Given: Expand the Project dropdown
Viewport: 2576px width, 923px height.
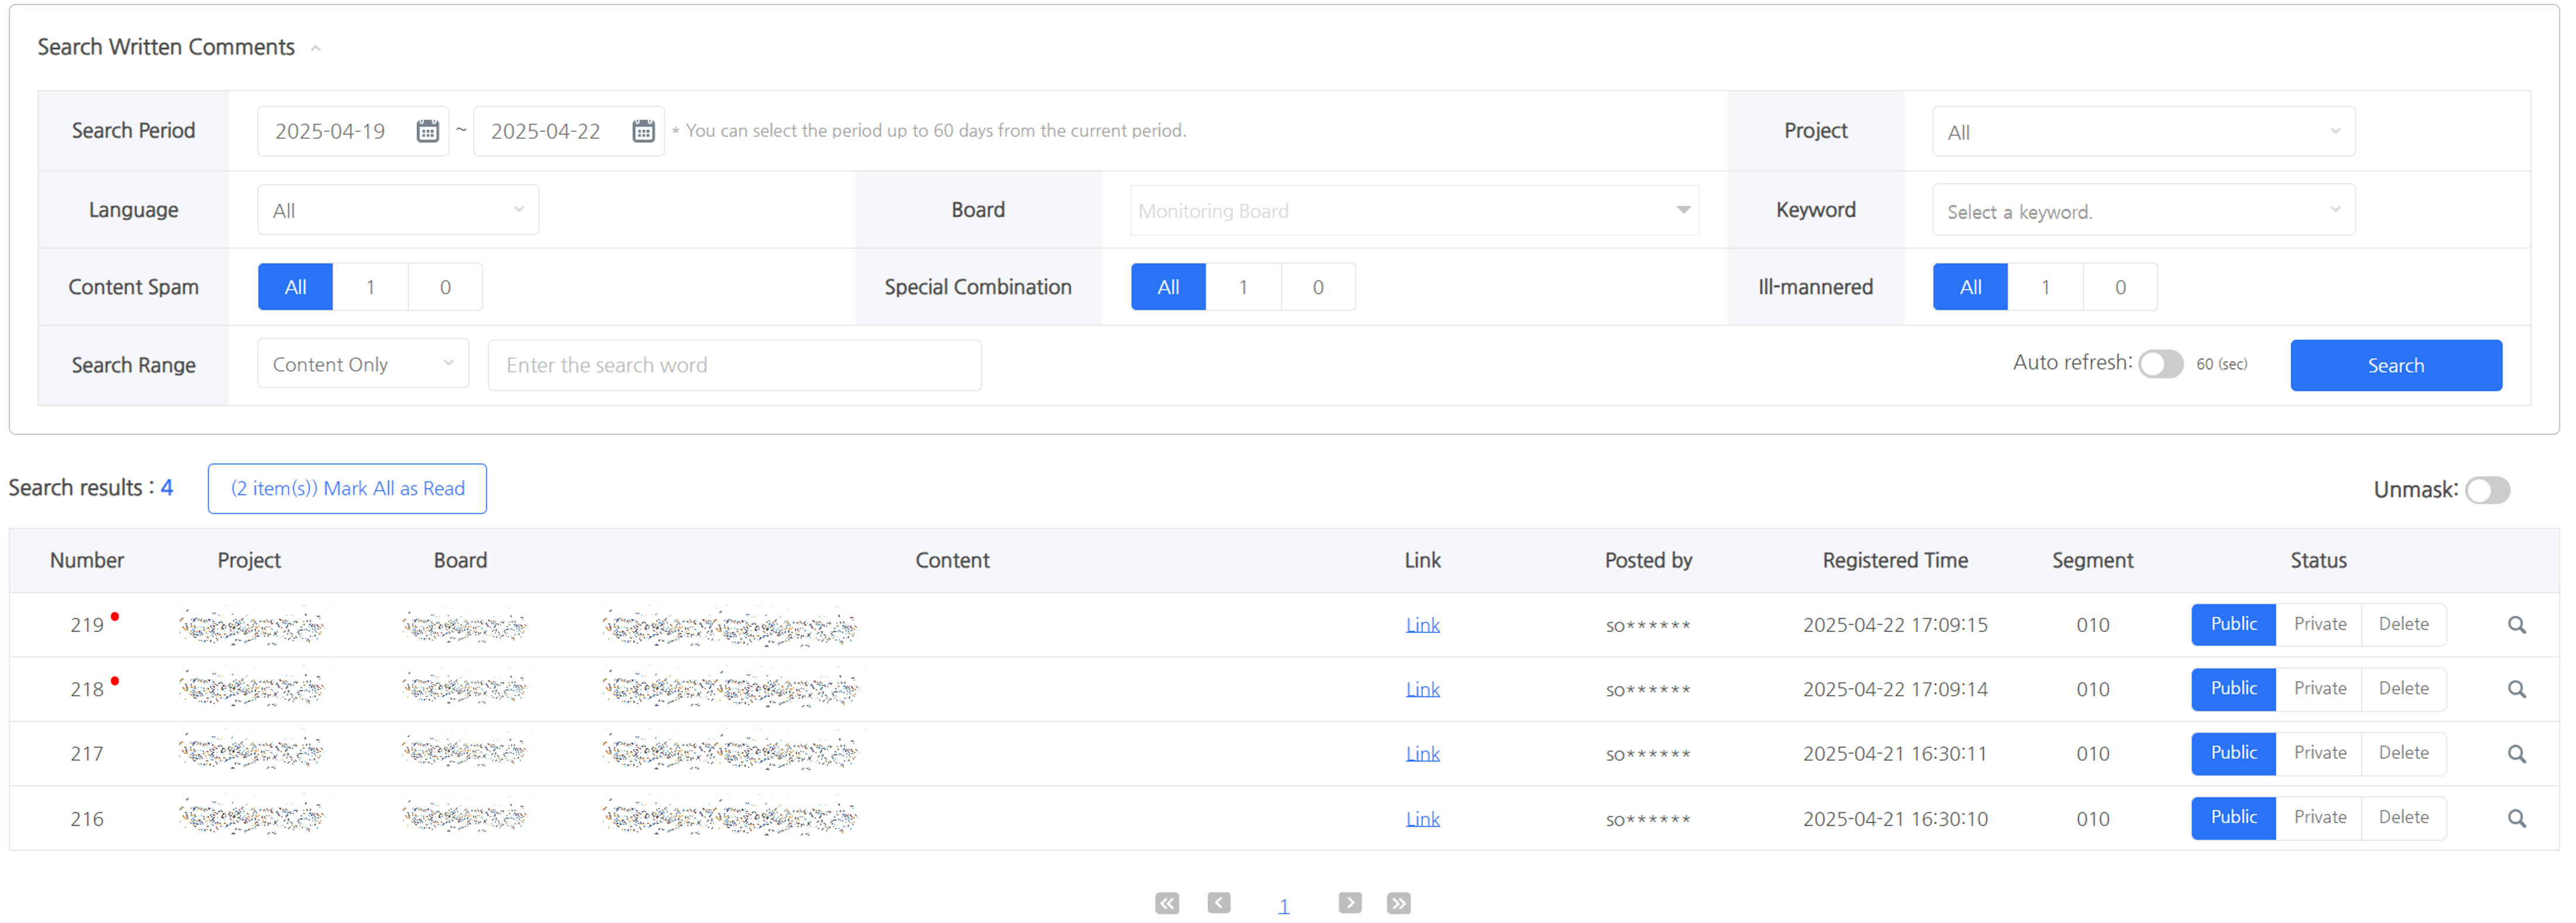Looking at the screenshot, I should [x=2142, y=132].
